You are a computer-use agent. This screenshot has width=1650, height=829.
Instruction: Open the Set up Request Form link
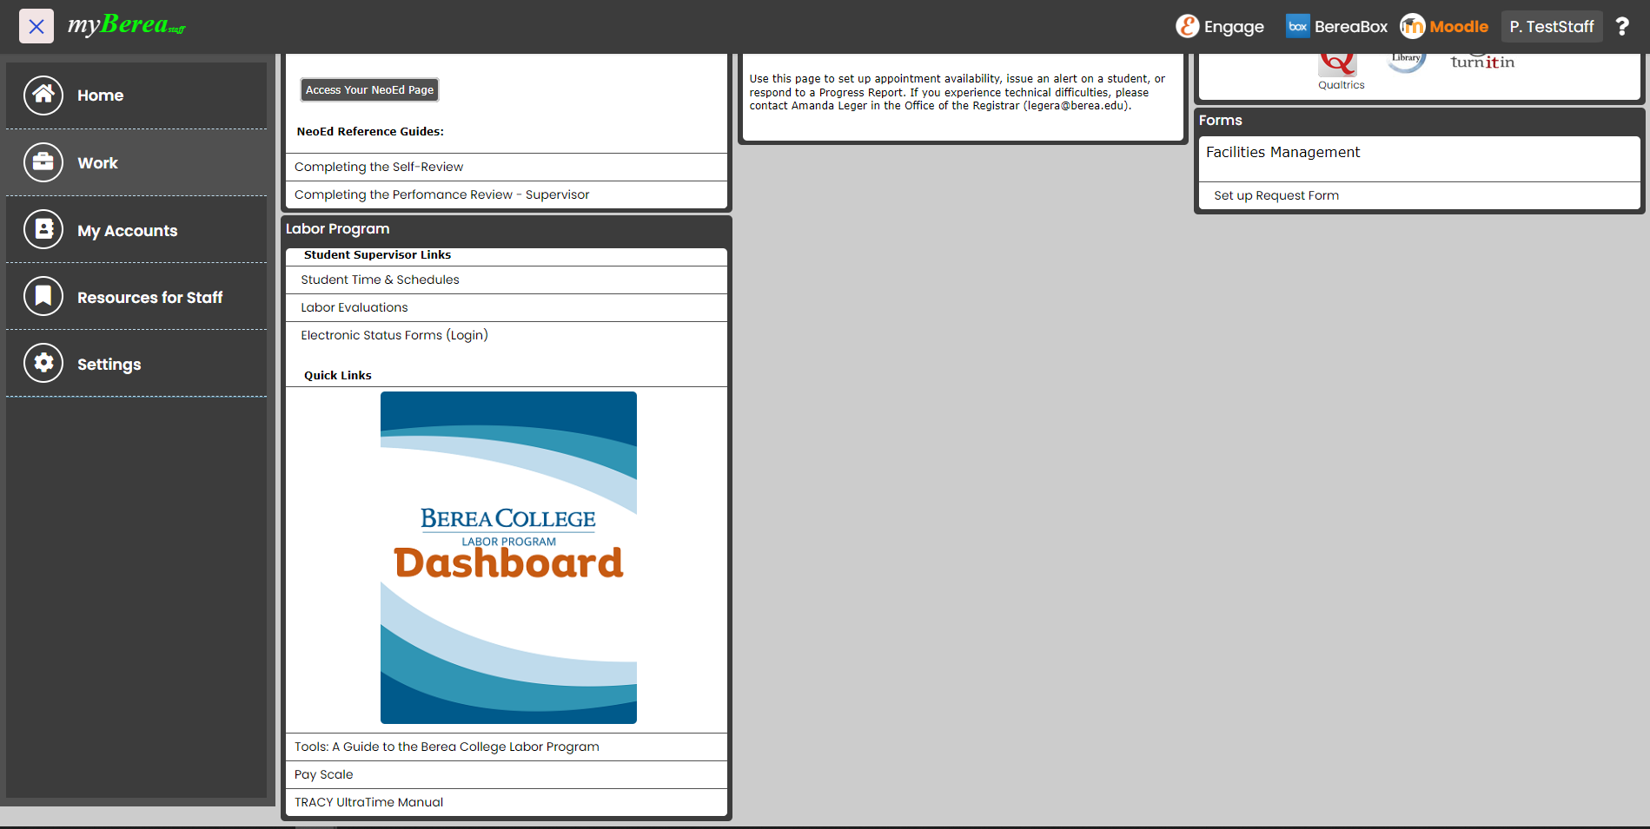coord(1276,195)
